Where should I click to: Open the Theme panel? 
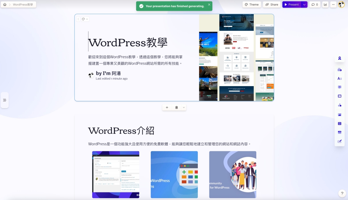point(252,5)
